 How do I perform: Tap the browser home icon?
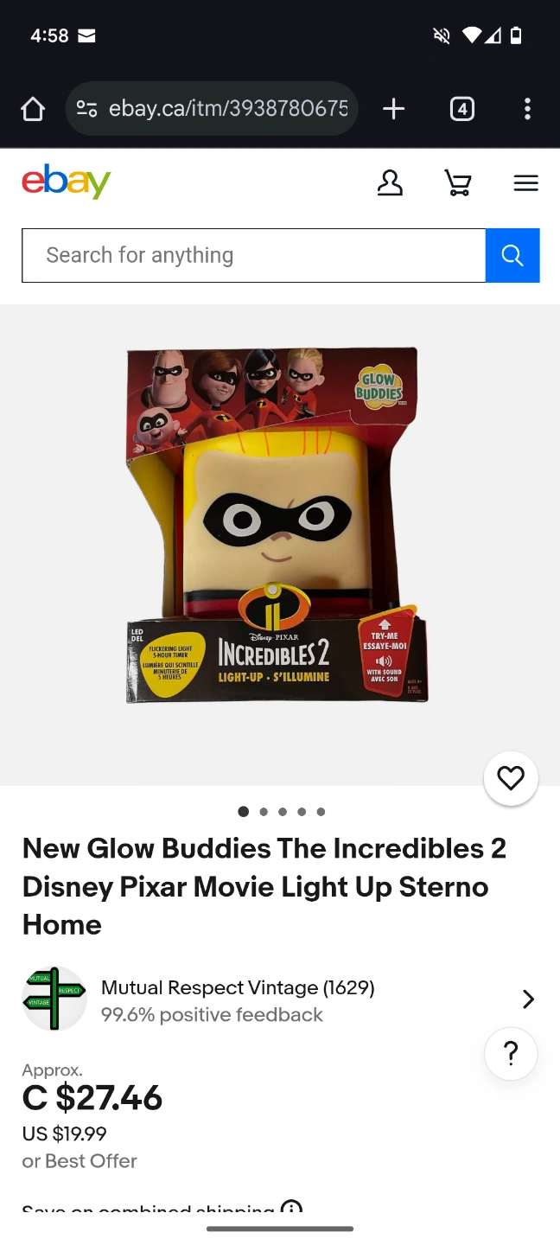coord(33,109)
